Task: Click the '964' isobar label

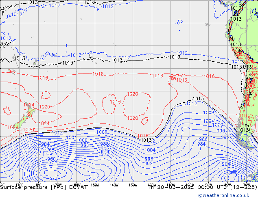Action: click(226, 164)
